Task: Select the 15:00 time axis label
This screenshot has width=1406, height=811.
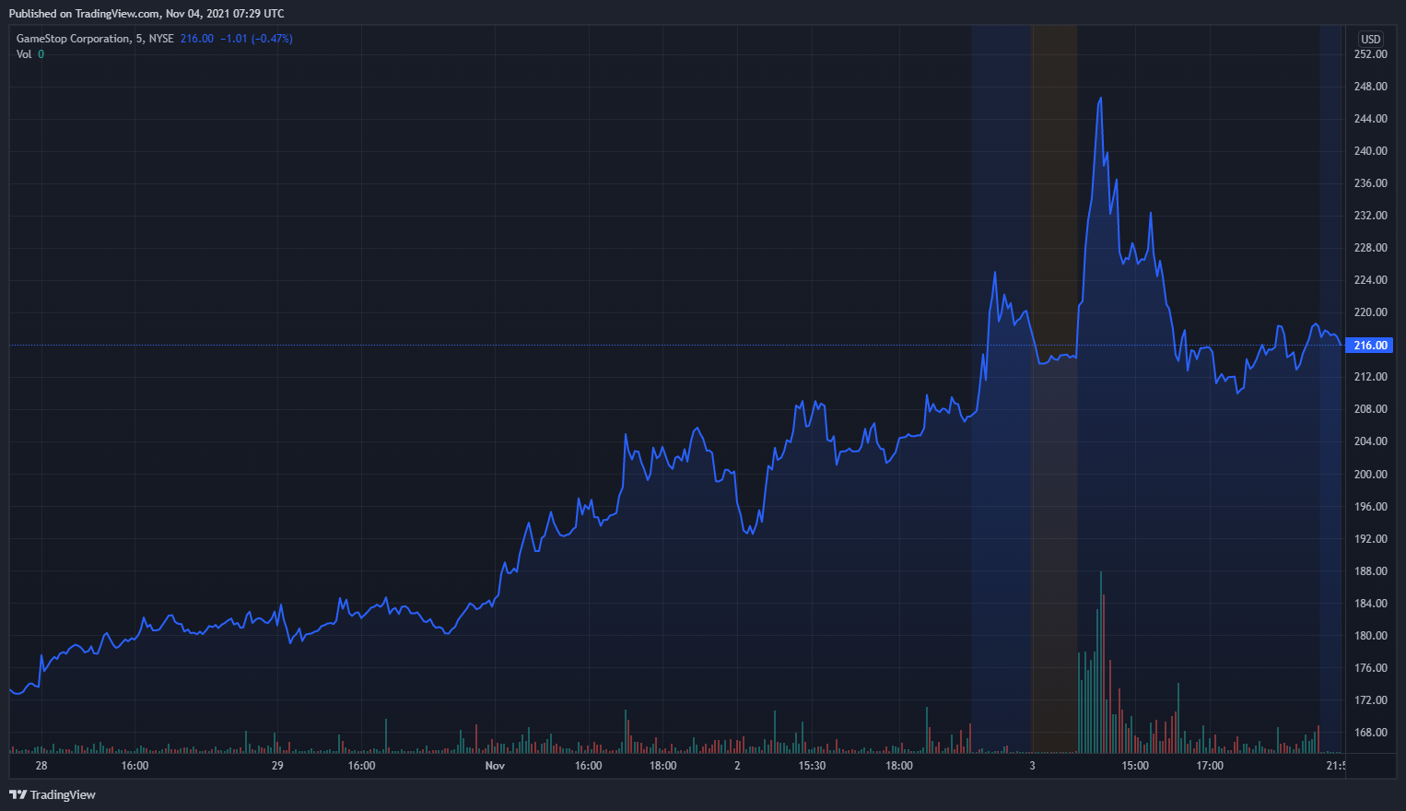Action: (1135, 766)
